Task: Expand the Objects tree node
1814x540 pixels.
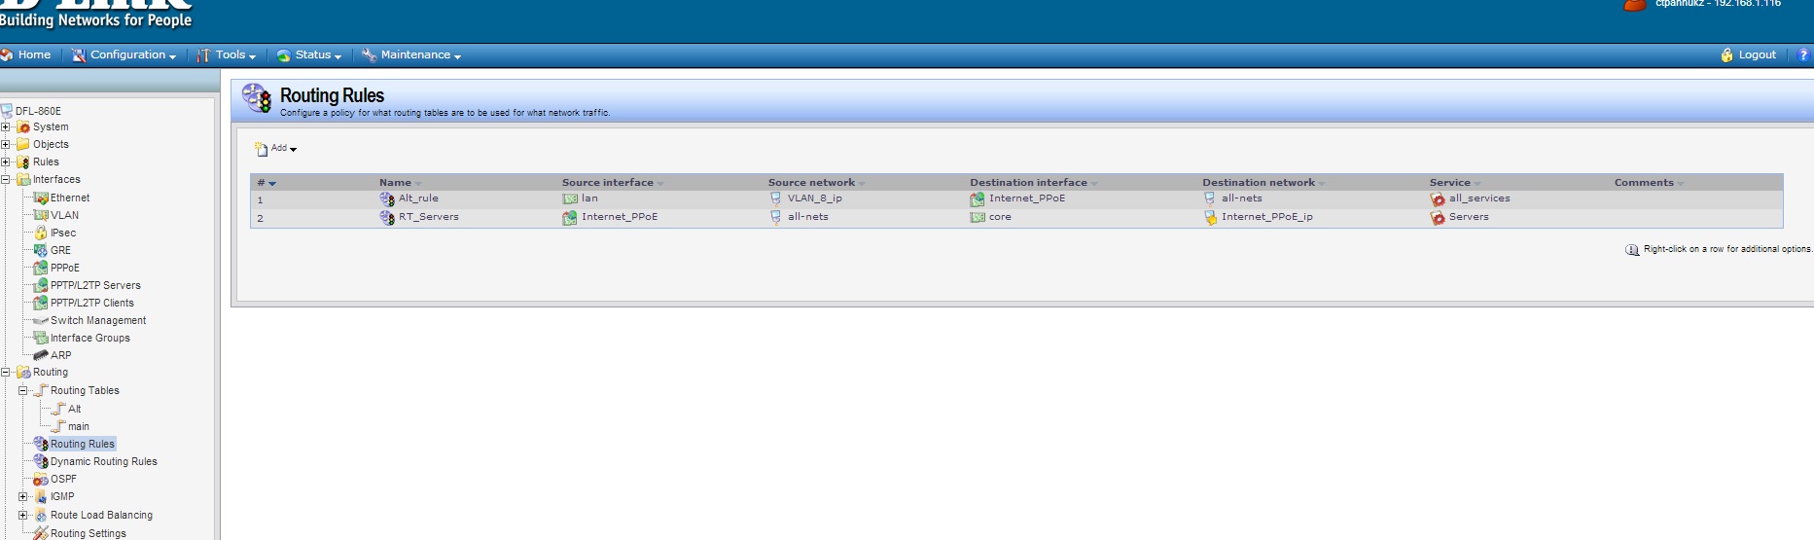Action: [5, 144]
